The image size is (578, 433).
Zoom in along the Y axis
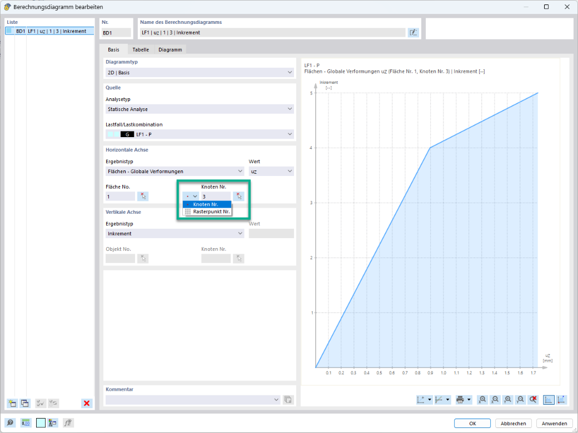pyautogui.click(x=507, y=400)
